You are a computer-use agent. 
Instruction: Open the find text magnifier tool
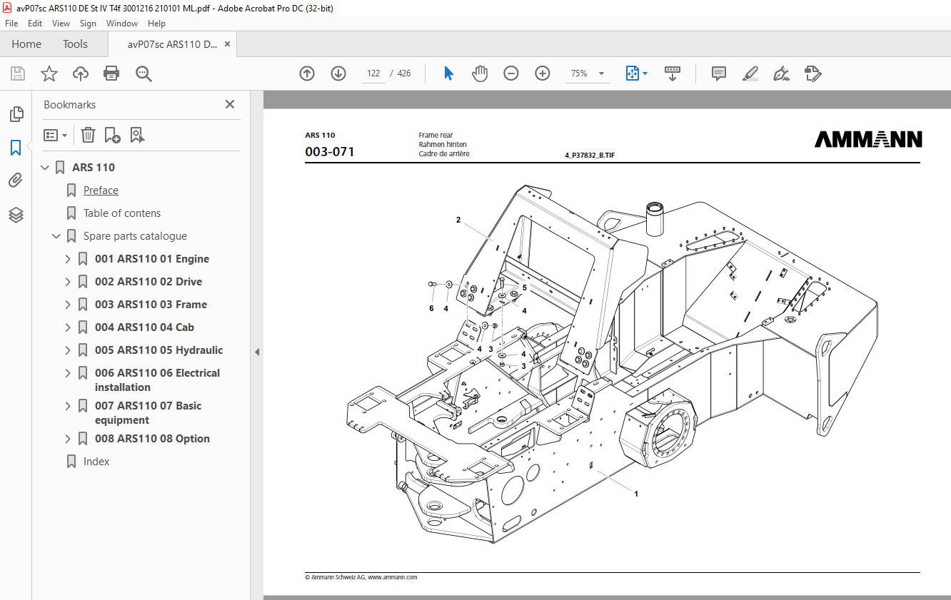point(144,73)
